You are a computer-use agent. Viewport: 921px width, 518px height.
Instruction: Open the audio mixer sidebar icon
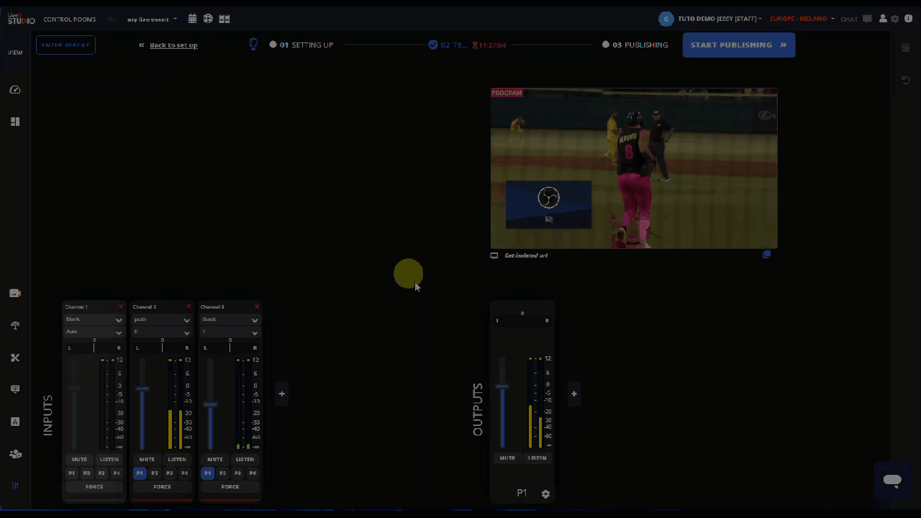click(15, 486)
